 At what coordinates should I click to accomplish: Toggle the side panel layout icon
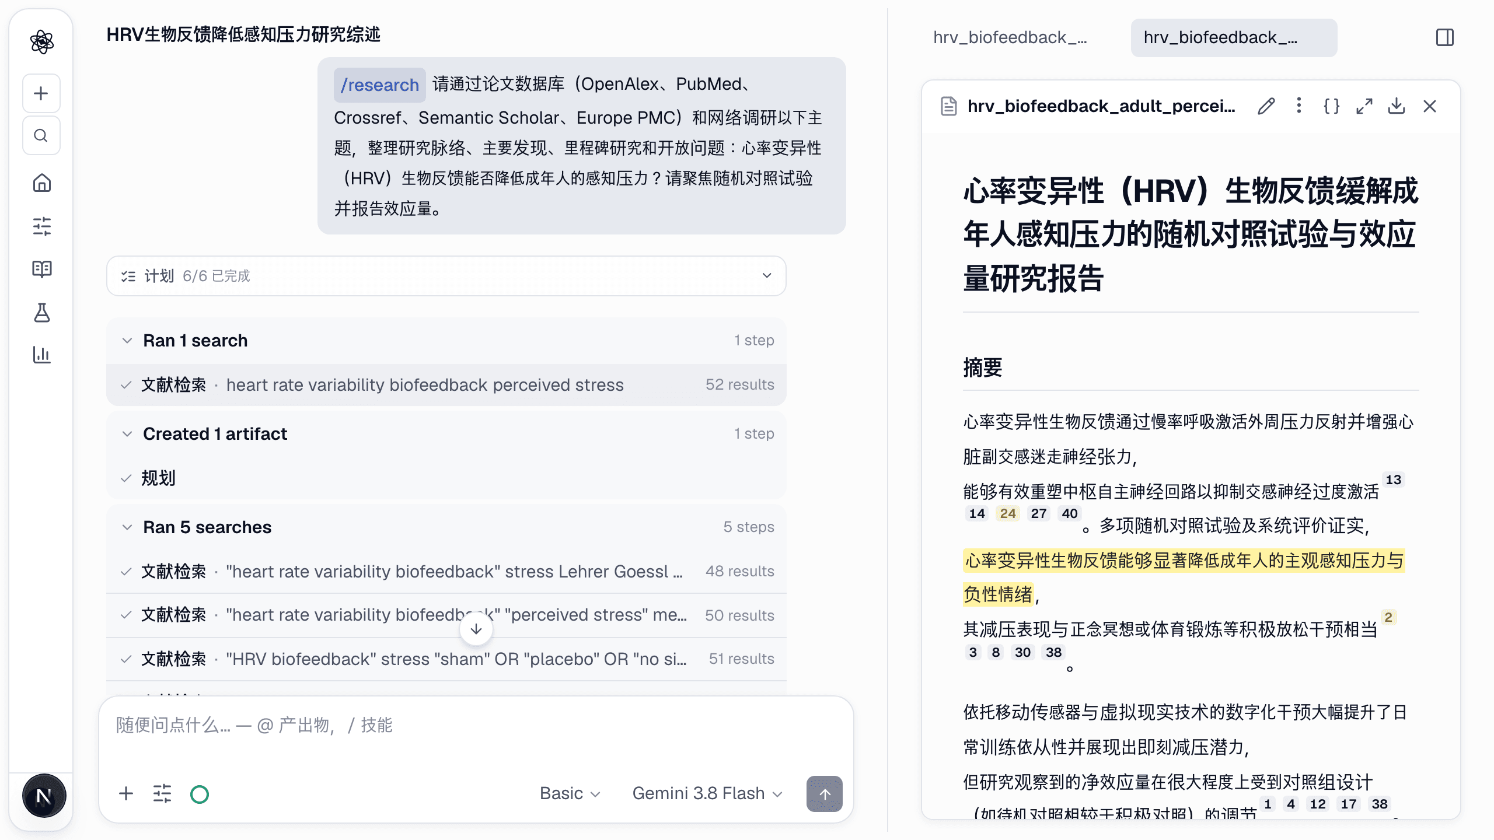[x=1445, y=38]
